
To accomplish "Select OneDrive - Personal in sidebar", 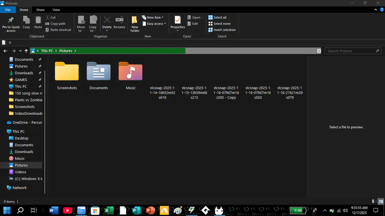I will pos(24,122).
